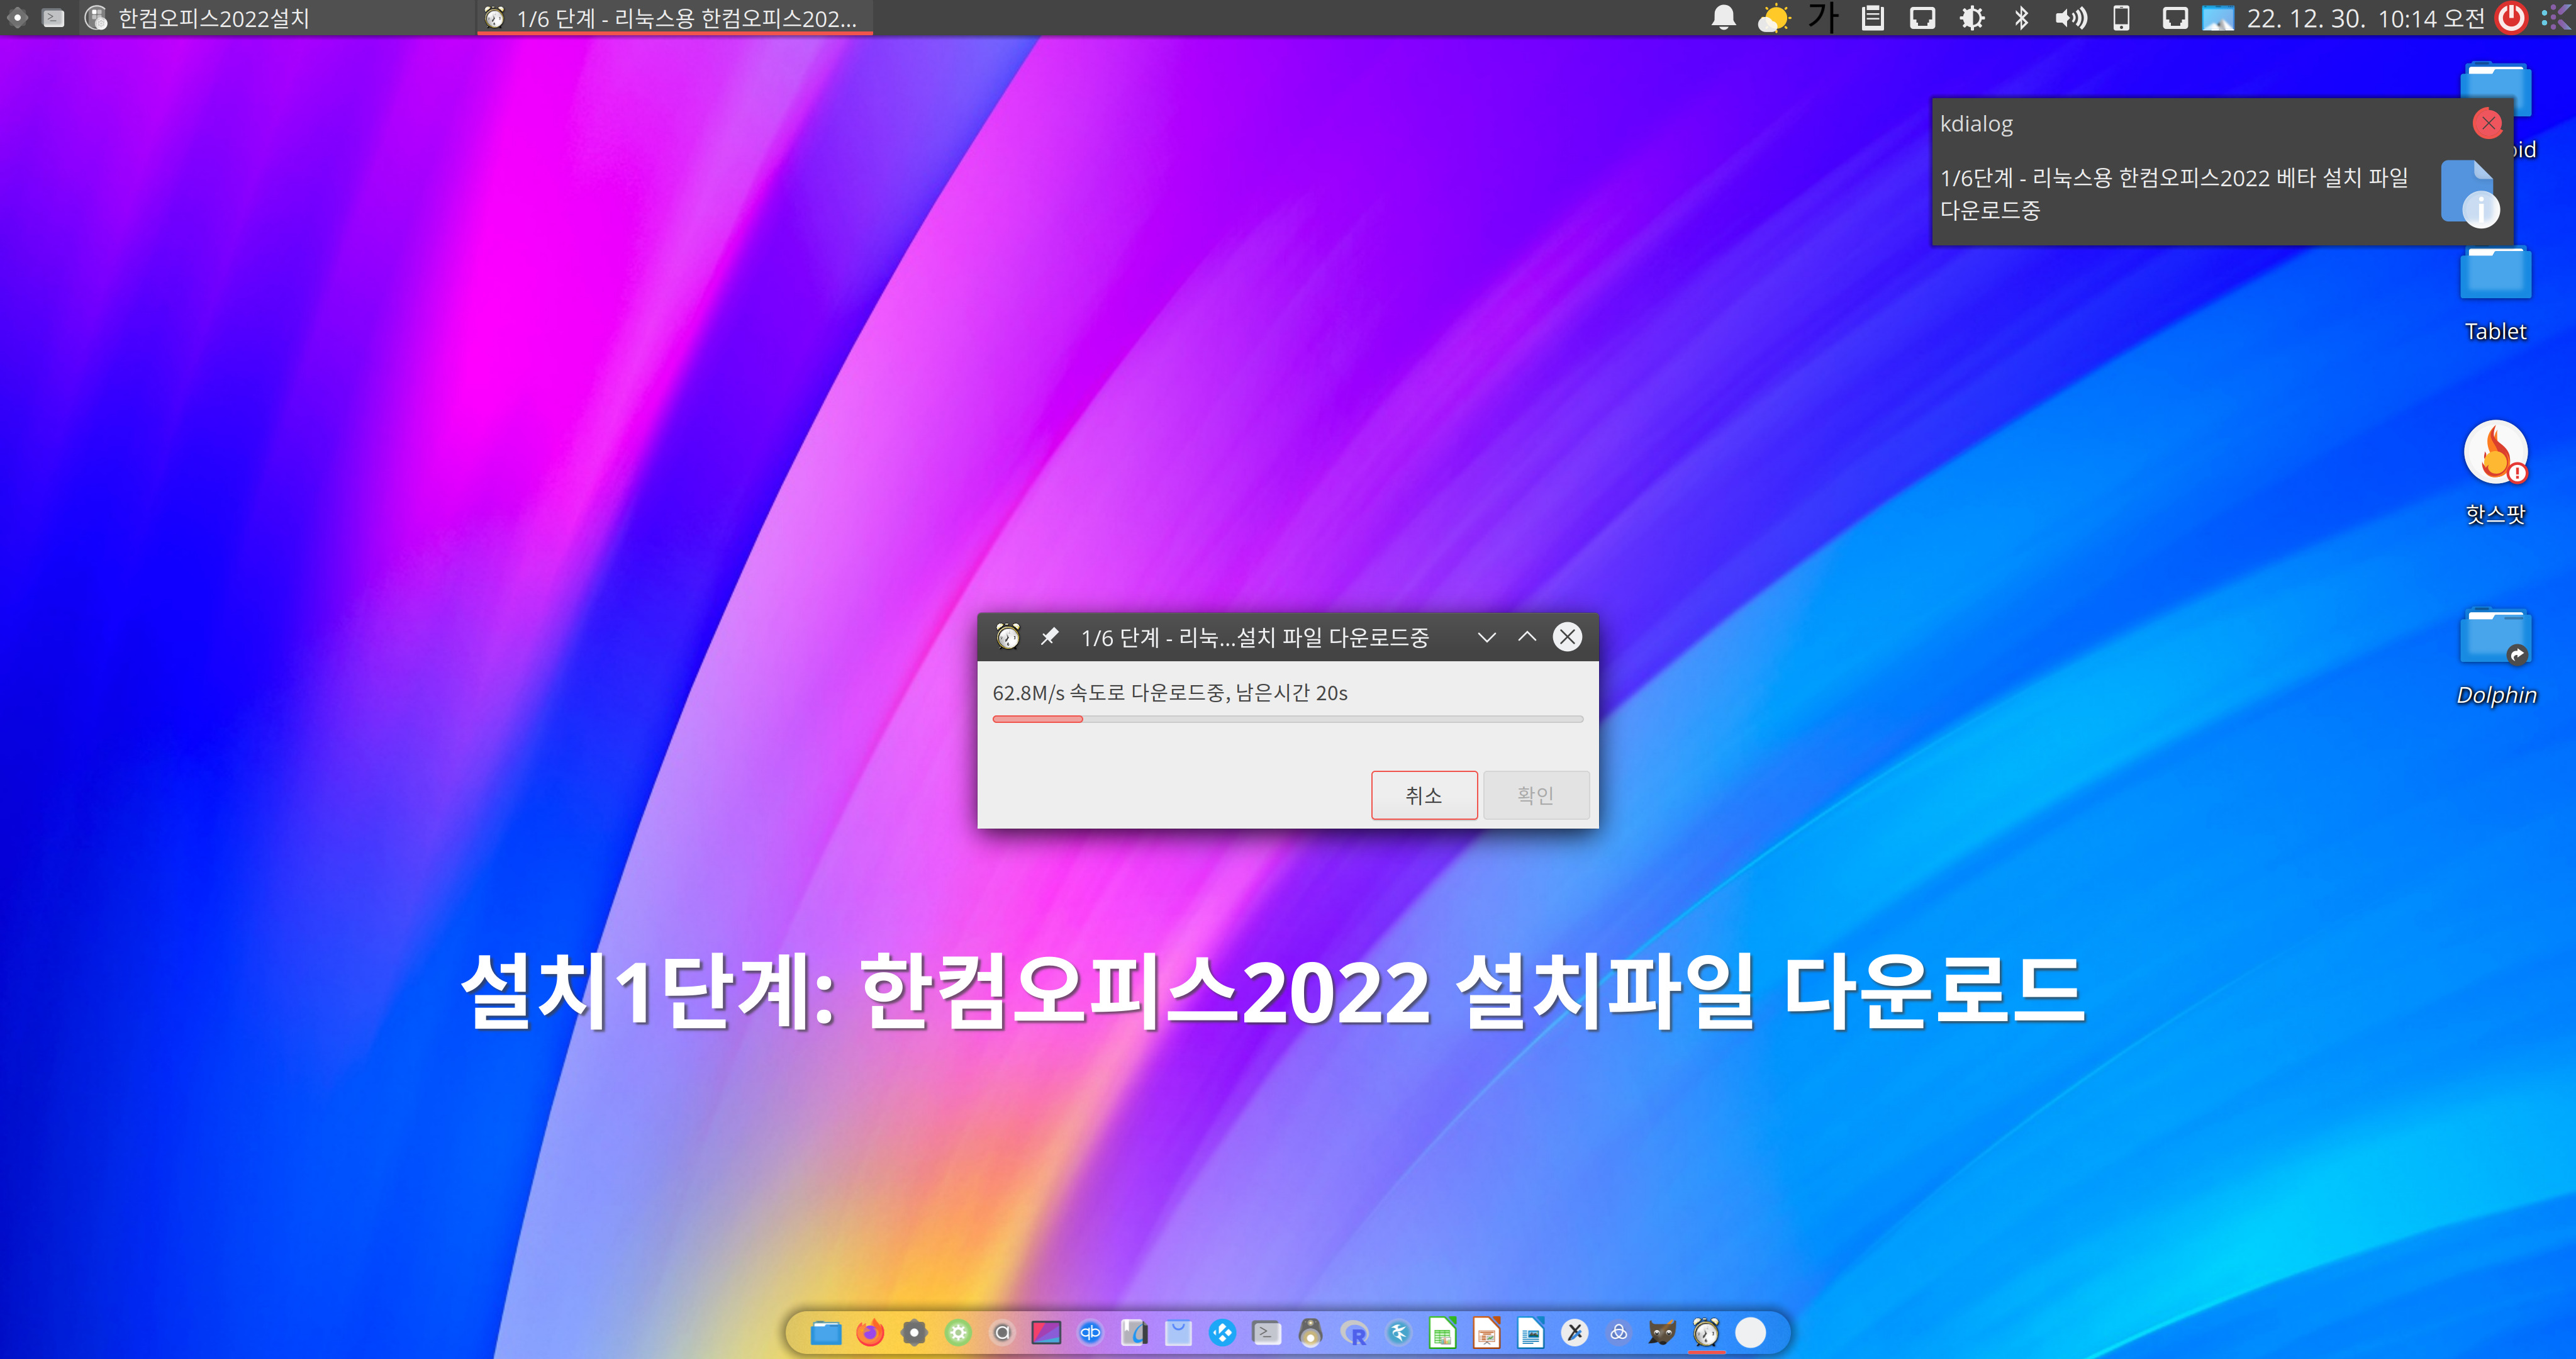Open the 핫스팟 desktop shortcut

point(2495,473)
